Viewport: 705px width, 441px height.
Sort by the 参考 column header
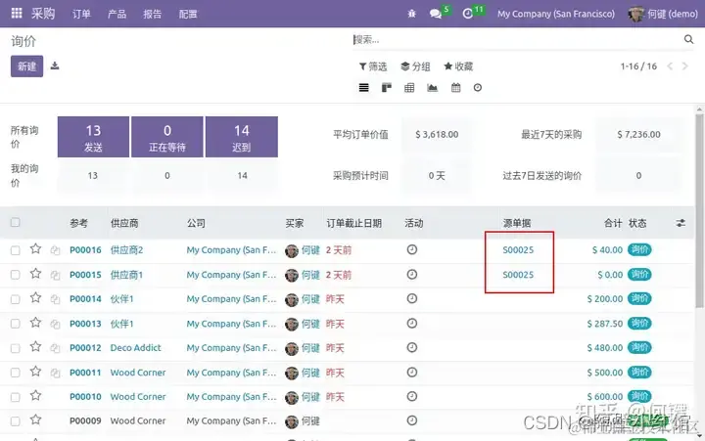pyautogui.click(x=78, y=223)
